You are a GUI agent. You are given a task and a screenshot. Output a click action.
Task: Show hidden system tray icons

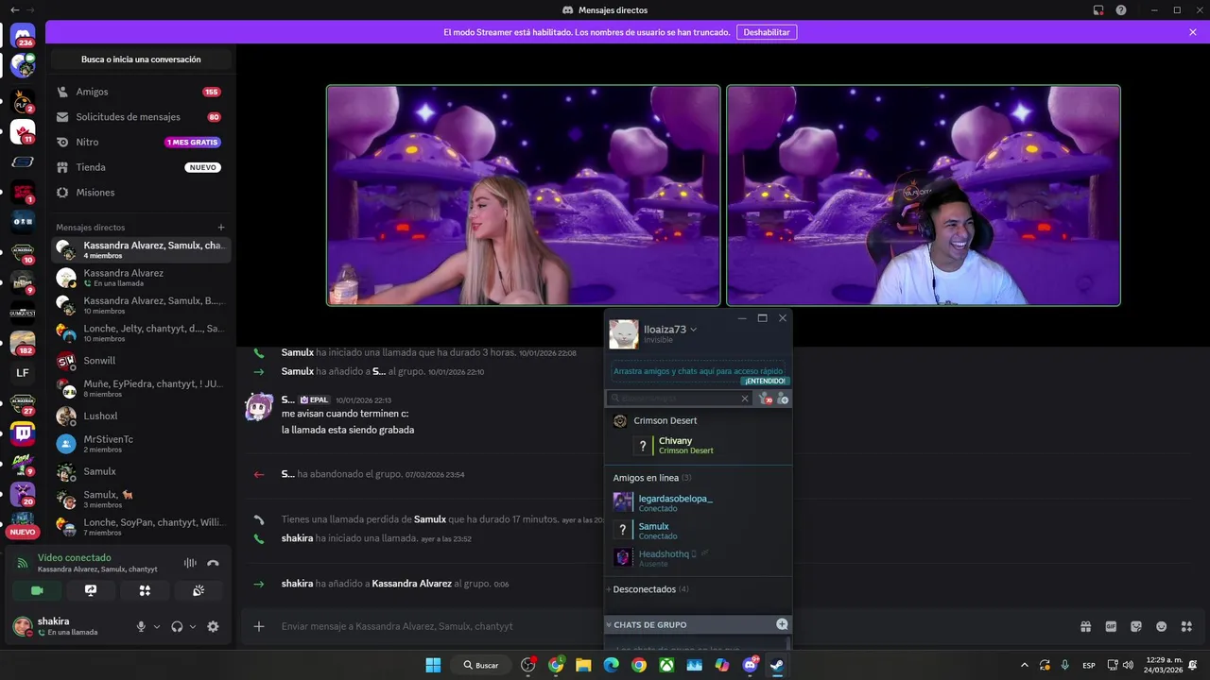point(1024,665)
